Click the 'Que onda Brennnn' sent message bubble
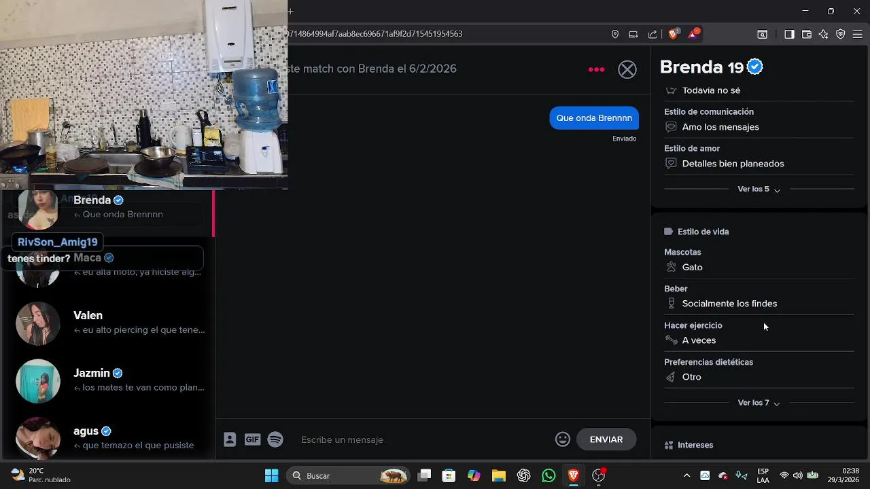The width and height of the screenshot is (870, 489). (594, 117)
